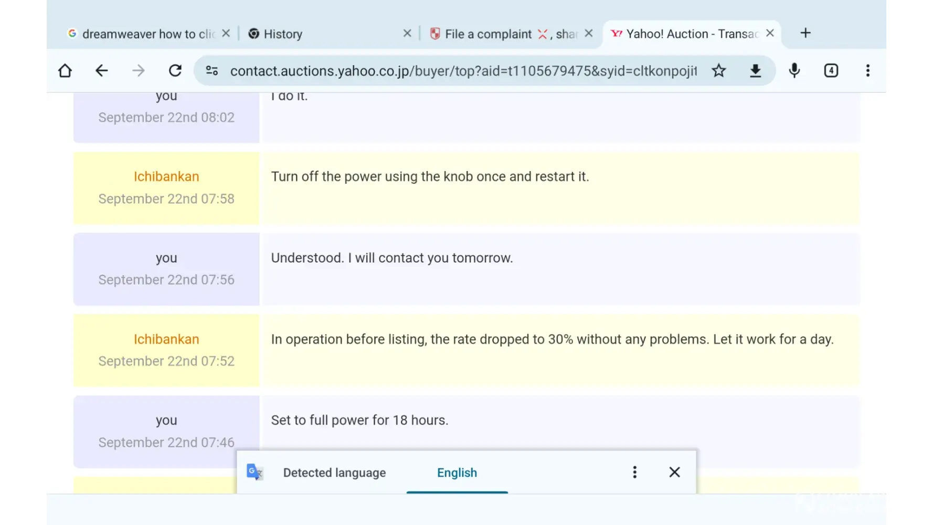This screenshot has width=933, height=525.
Task: Close the History tab
Action: pos(407,34)
